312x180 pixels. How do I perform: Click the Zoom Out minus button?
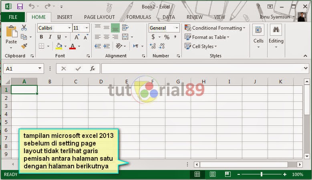(x=239, y=174)
